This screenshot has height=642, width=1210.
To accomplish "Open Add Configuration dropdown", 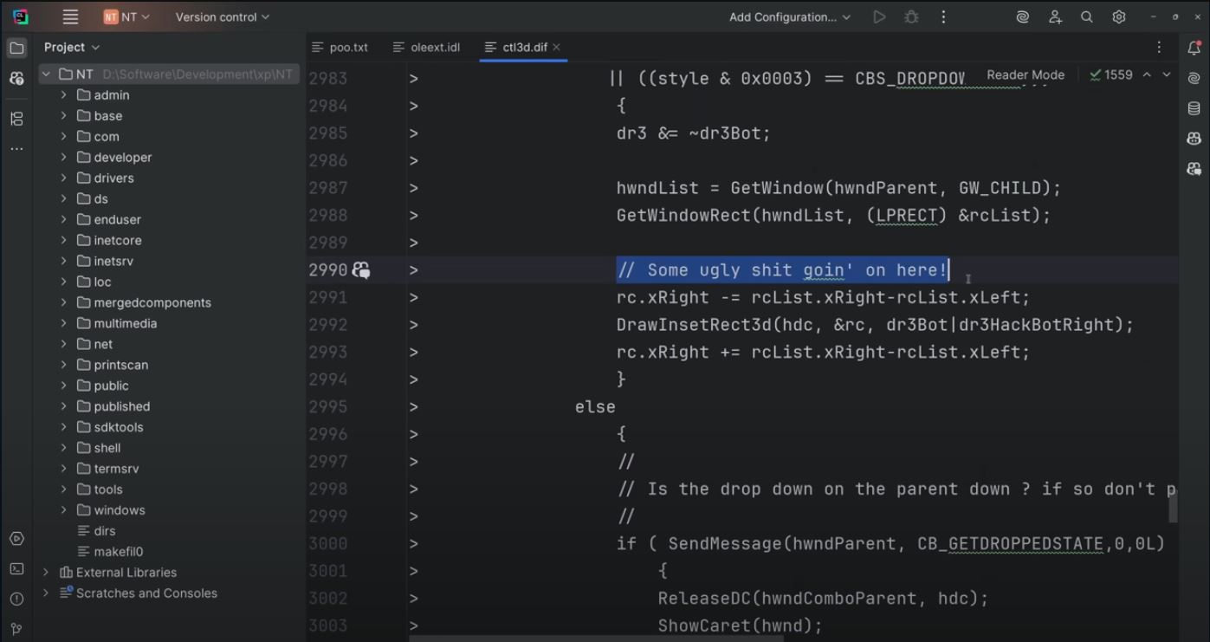I will click(789, 17).
